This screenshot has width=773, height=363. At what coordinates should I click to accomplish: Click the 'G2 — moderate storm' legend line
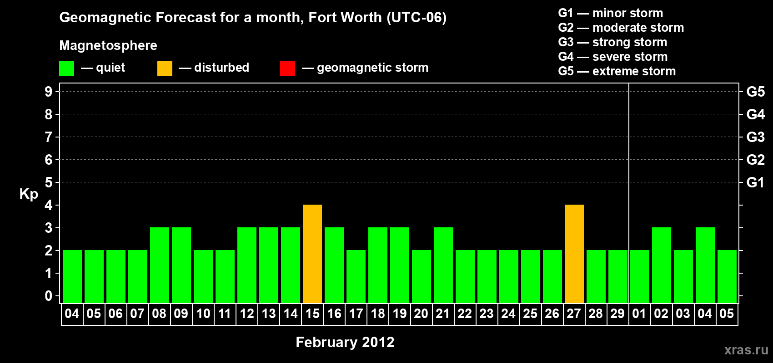coord(621,28)
